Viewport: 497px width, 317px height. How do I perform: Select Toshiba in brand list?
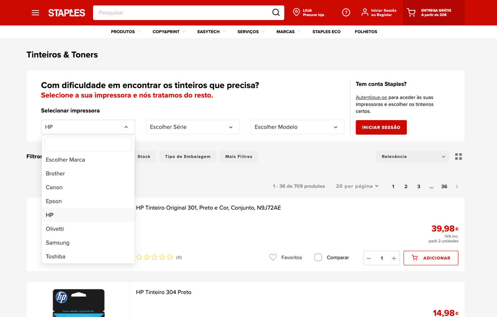(x=88, y=256)
